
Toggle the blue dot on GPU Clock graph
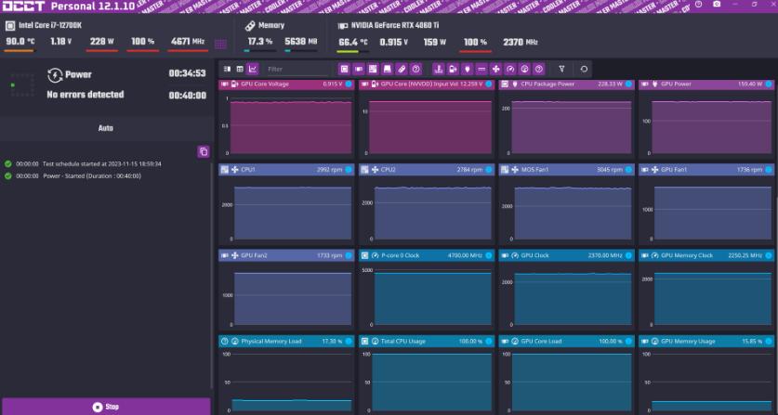pos(628,255)
